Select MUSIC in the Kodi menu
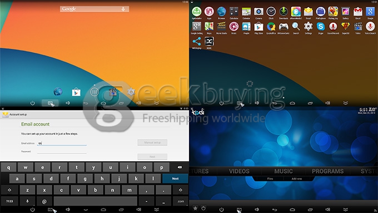The width and height of the screenshot is (378, 213). coord(283,171)
